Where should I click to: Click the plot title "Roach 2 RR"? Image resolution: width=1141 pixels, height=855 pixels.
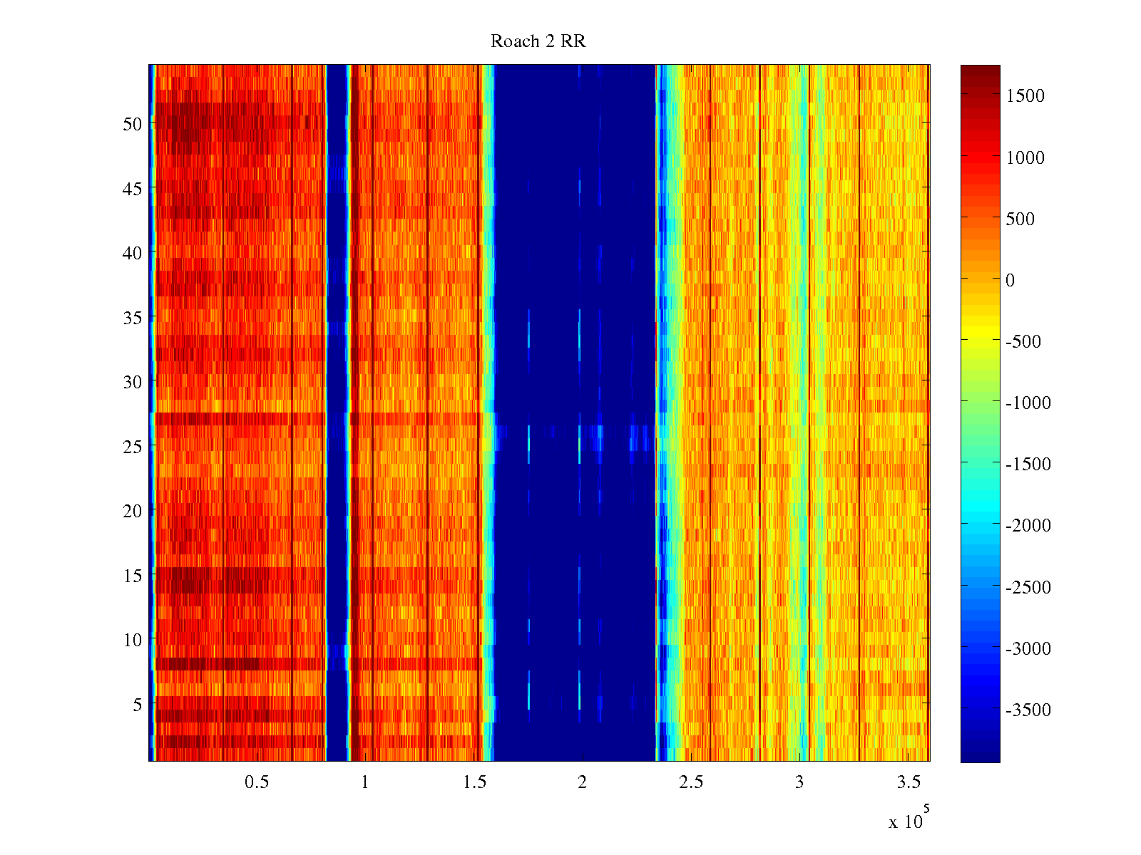(x=538, y=41)
